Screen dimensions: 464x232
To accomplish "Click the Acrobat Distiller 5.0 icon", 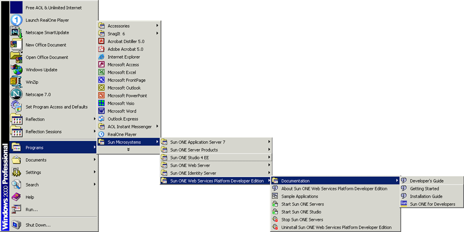I will (x=102, y=41).
